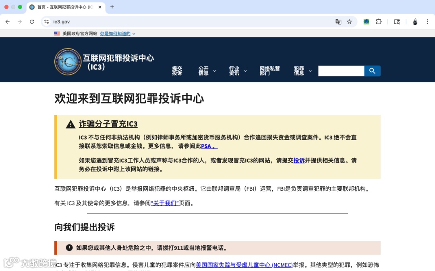Close the 首页 - 互联网犯罪投诉中心 tab
This screenshot has height=271, width=435.
[x=100, y=7]
